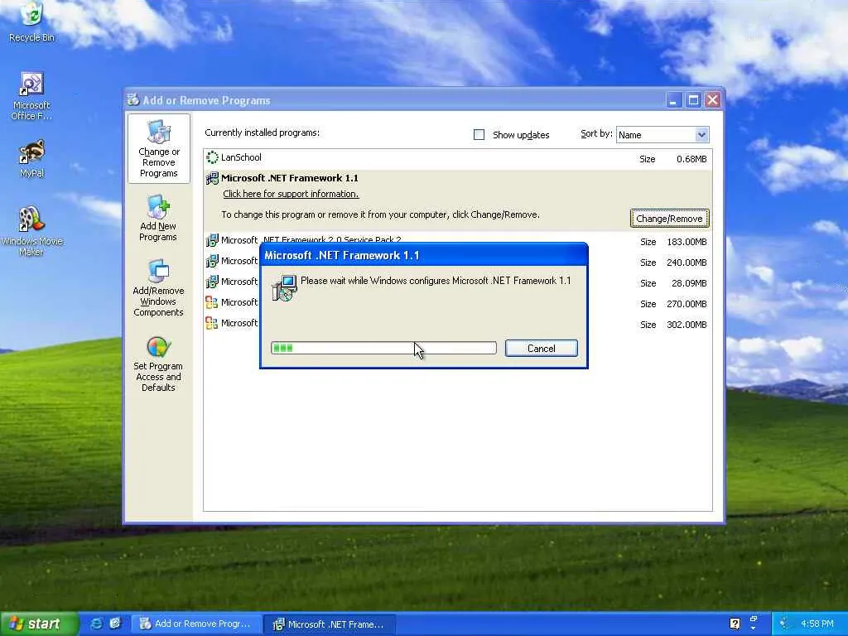Image resolution: width=848 pixels, height=636 pixels.
Task: Click the LanSchool program icon
Action: (212, 157)
